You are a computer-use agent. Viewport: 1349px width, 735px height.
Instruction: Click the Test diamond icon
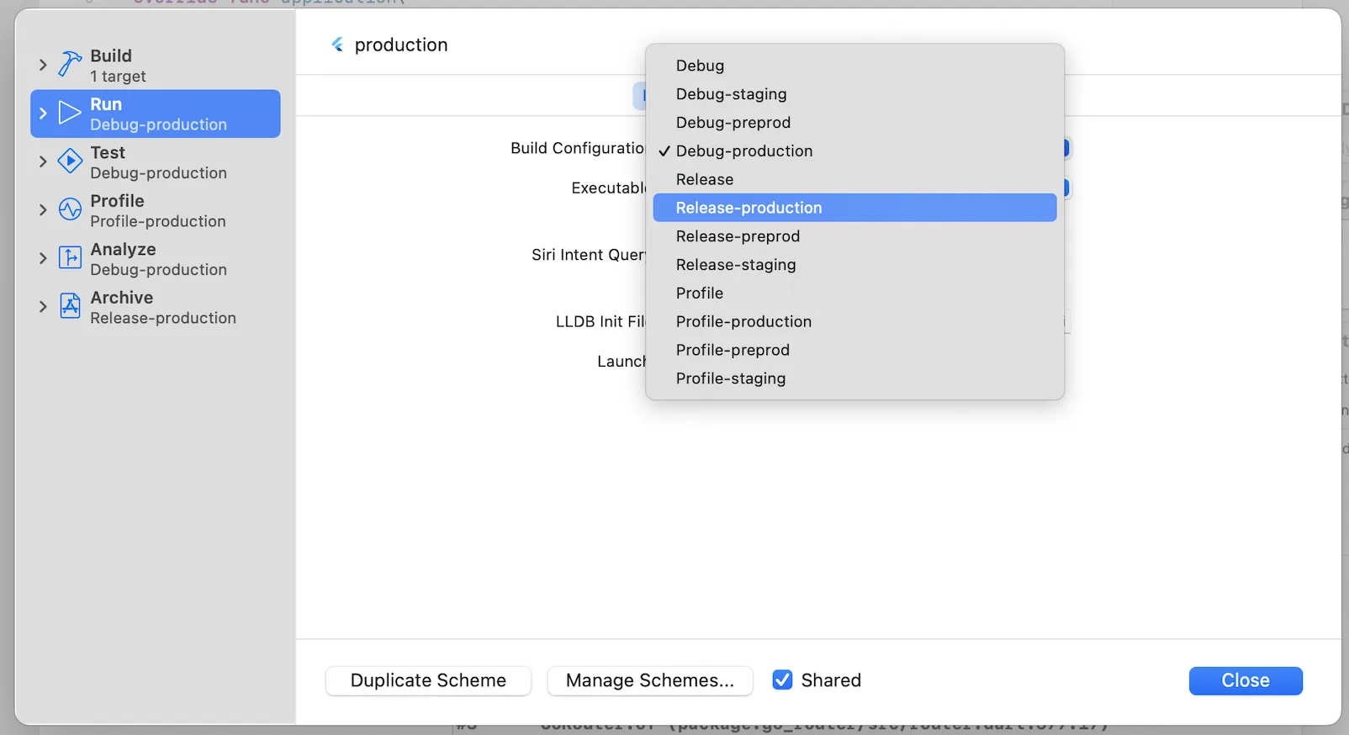[x=70, y=161]
